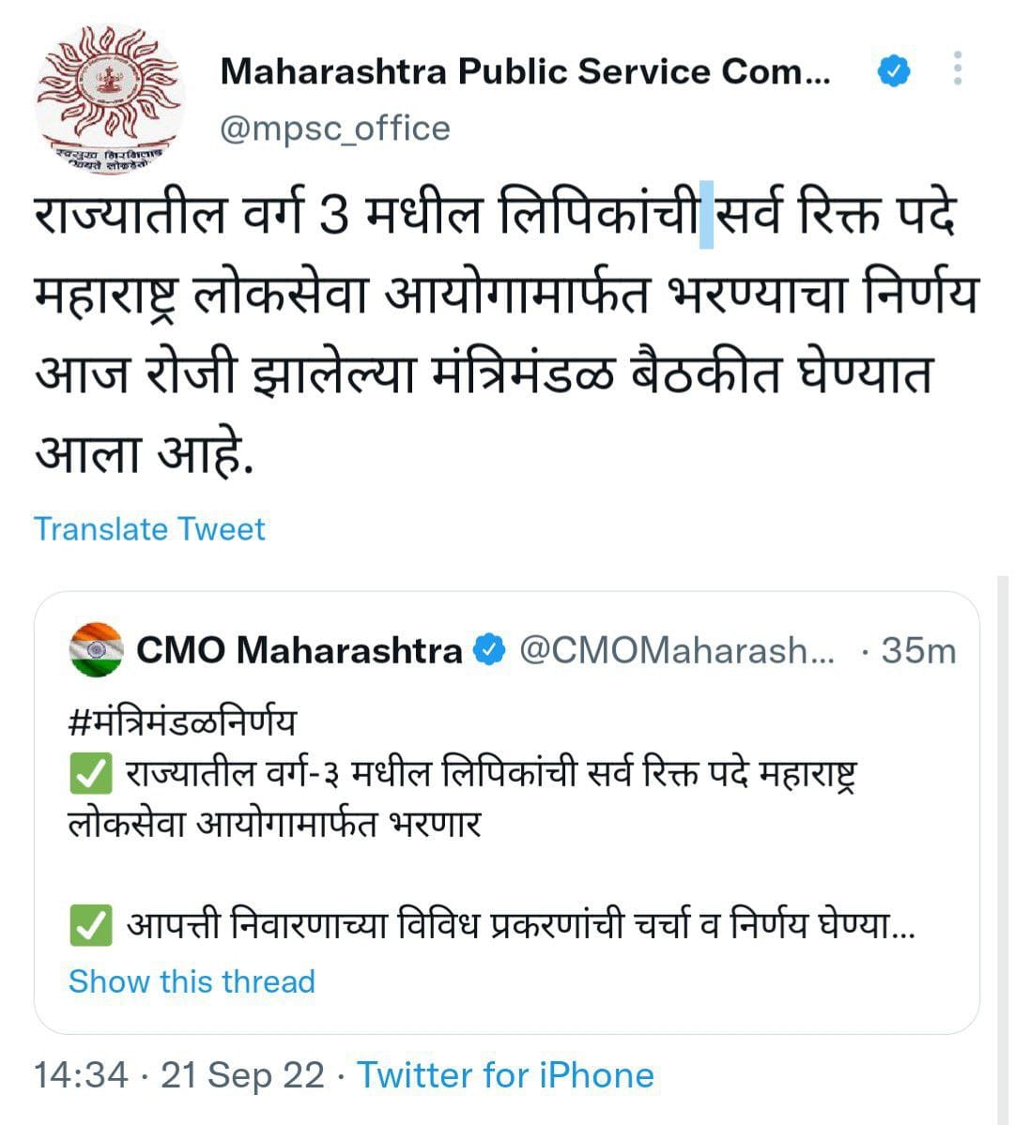Viewport: 1014px width, 1125px height.
Task: Click Translate Tweet
Action: click(149, 529)
